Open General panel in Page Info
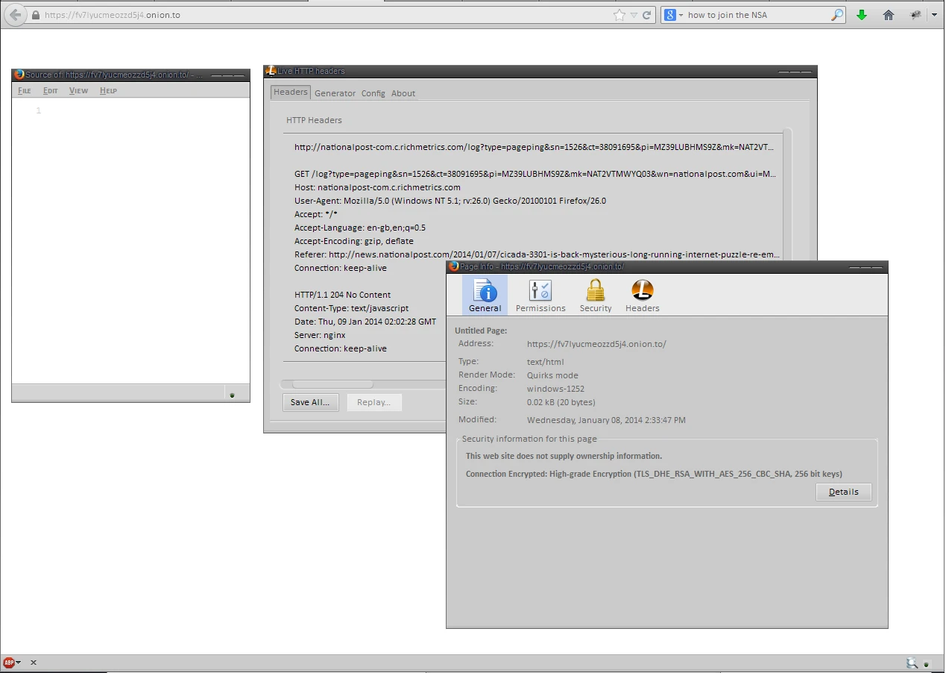Image resolution: width=946 pixels, height=673 pixels. pyautogui.click(x=485, y=295)
